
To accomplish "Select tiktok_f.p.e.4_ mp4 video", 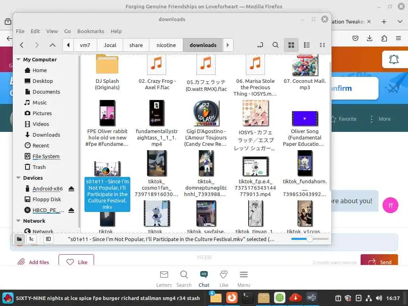I will [x=255, y=177].
